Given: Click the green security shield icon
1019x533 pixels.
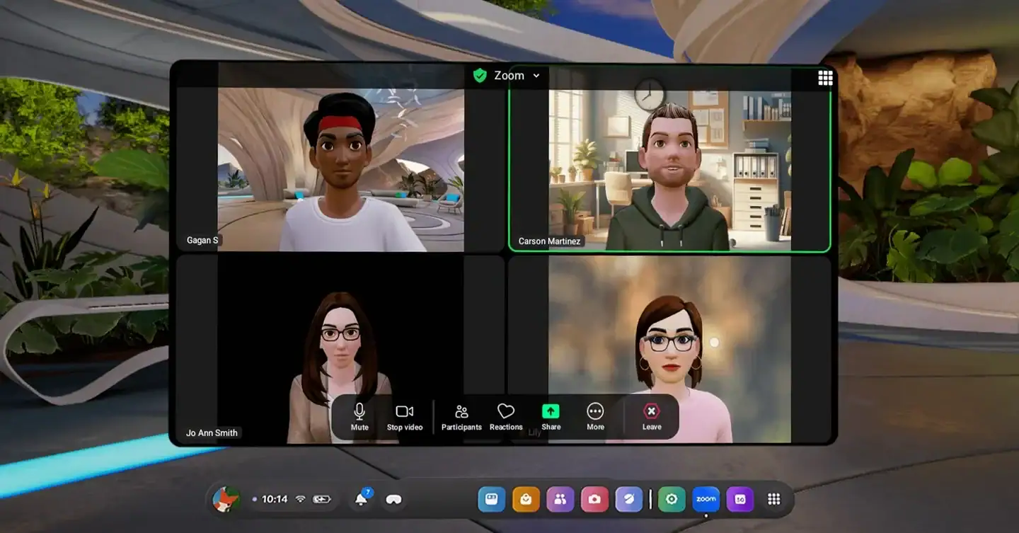Looking at the screenshot, I should [x=480, y=76].
